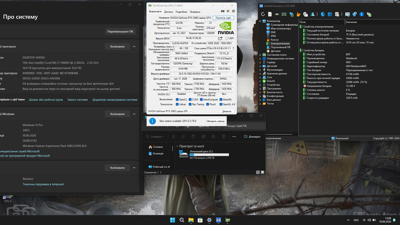Click the Докладно details pane button
400x225 pixels.
point(252,137)
